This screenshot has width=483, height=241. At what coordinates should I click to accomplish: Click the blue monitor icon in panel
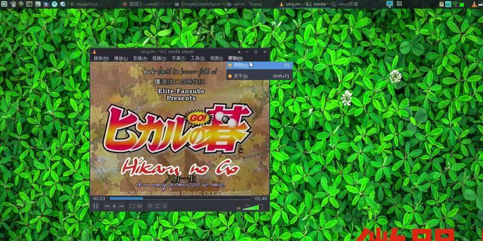click(389, 4)
